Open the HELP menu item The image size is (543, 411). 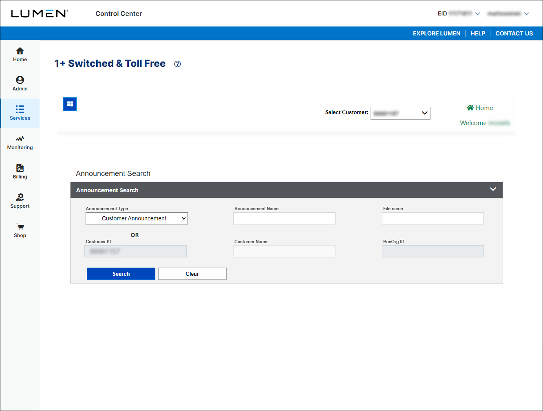(x=478, y=33)
